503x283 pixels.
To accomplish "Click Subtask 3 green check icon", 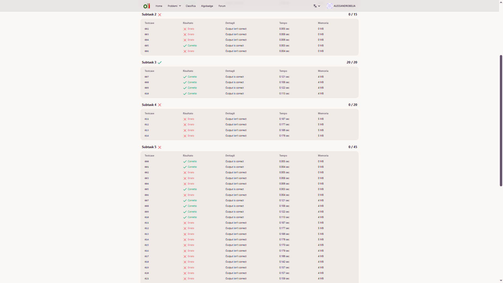I will [160, 63].
